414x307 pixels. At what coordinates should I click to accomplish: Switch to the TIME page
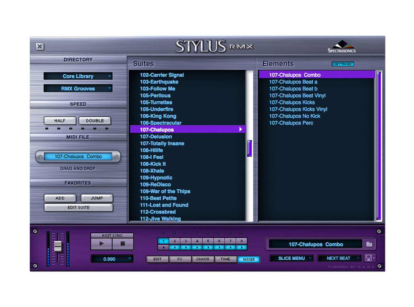point(225,259)
